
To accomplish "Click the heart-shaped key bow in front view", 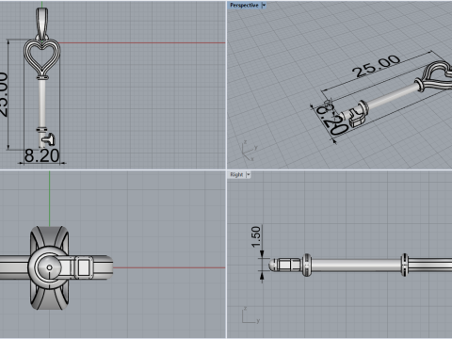I will pos(41,57).
